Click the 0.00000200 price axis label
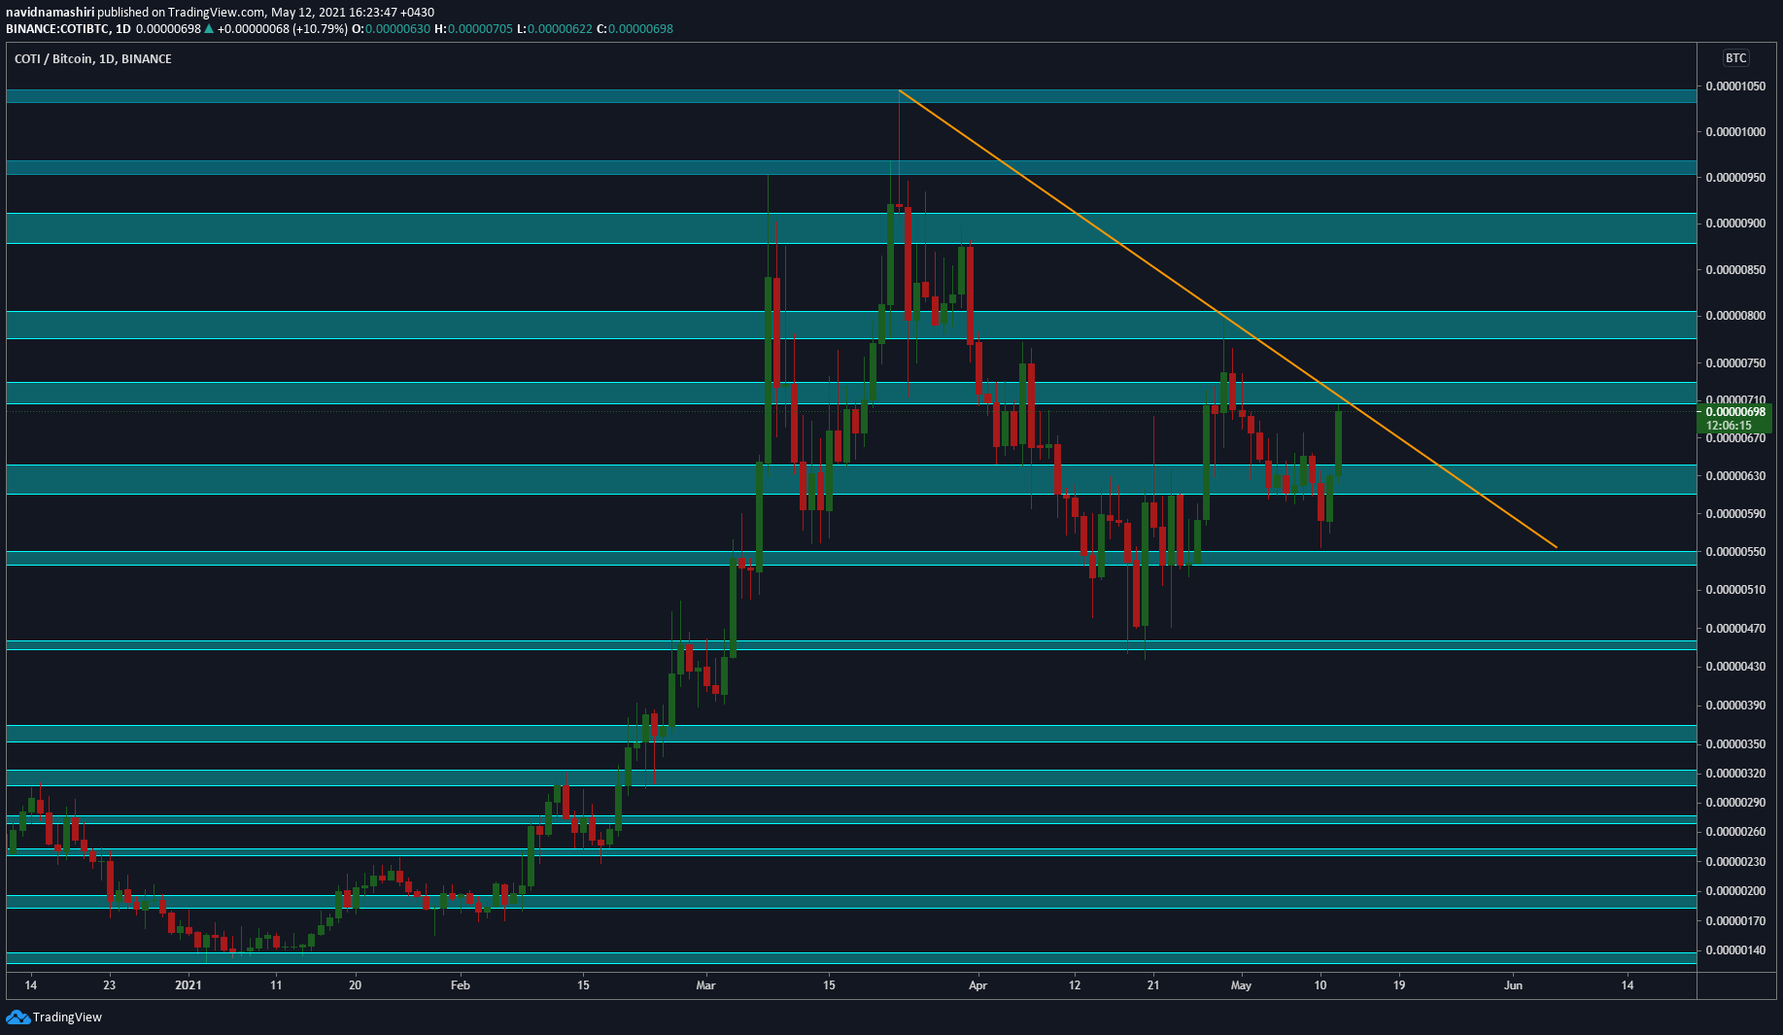The height and width of the screenshot is (1035, 1783). point(1735,891)
